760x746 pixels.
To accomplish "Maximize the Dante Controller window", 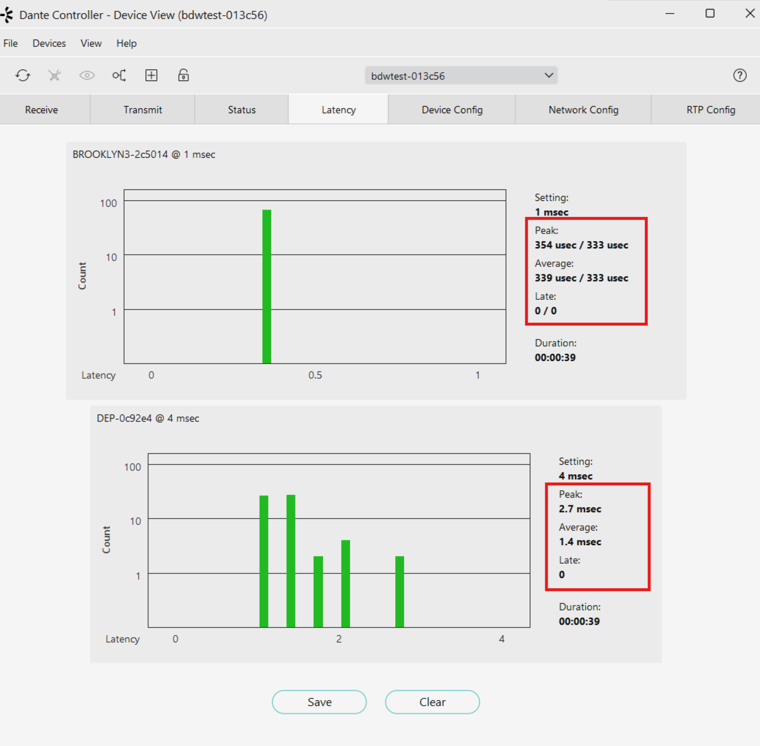I will [x=710, y=14].
